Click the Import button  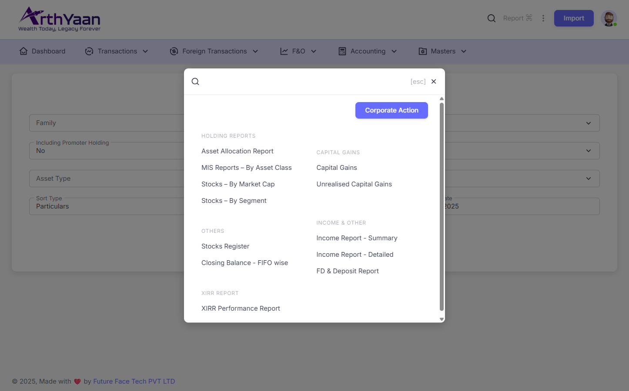click(x=573, y=18)
